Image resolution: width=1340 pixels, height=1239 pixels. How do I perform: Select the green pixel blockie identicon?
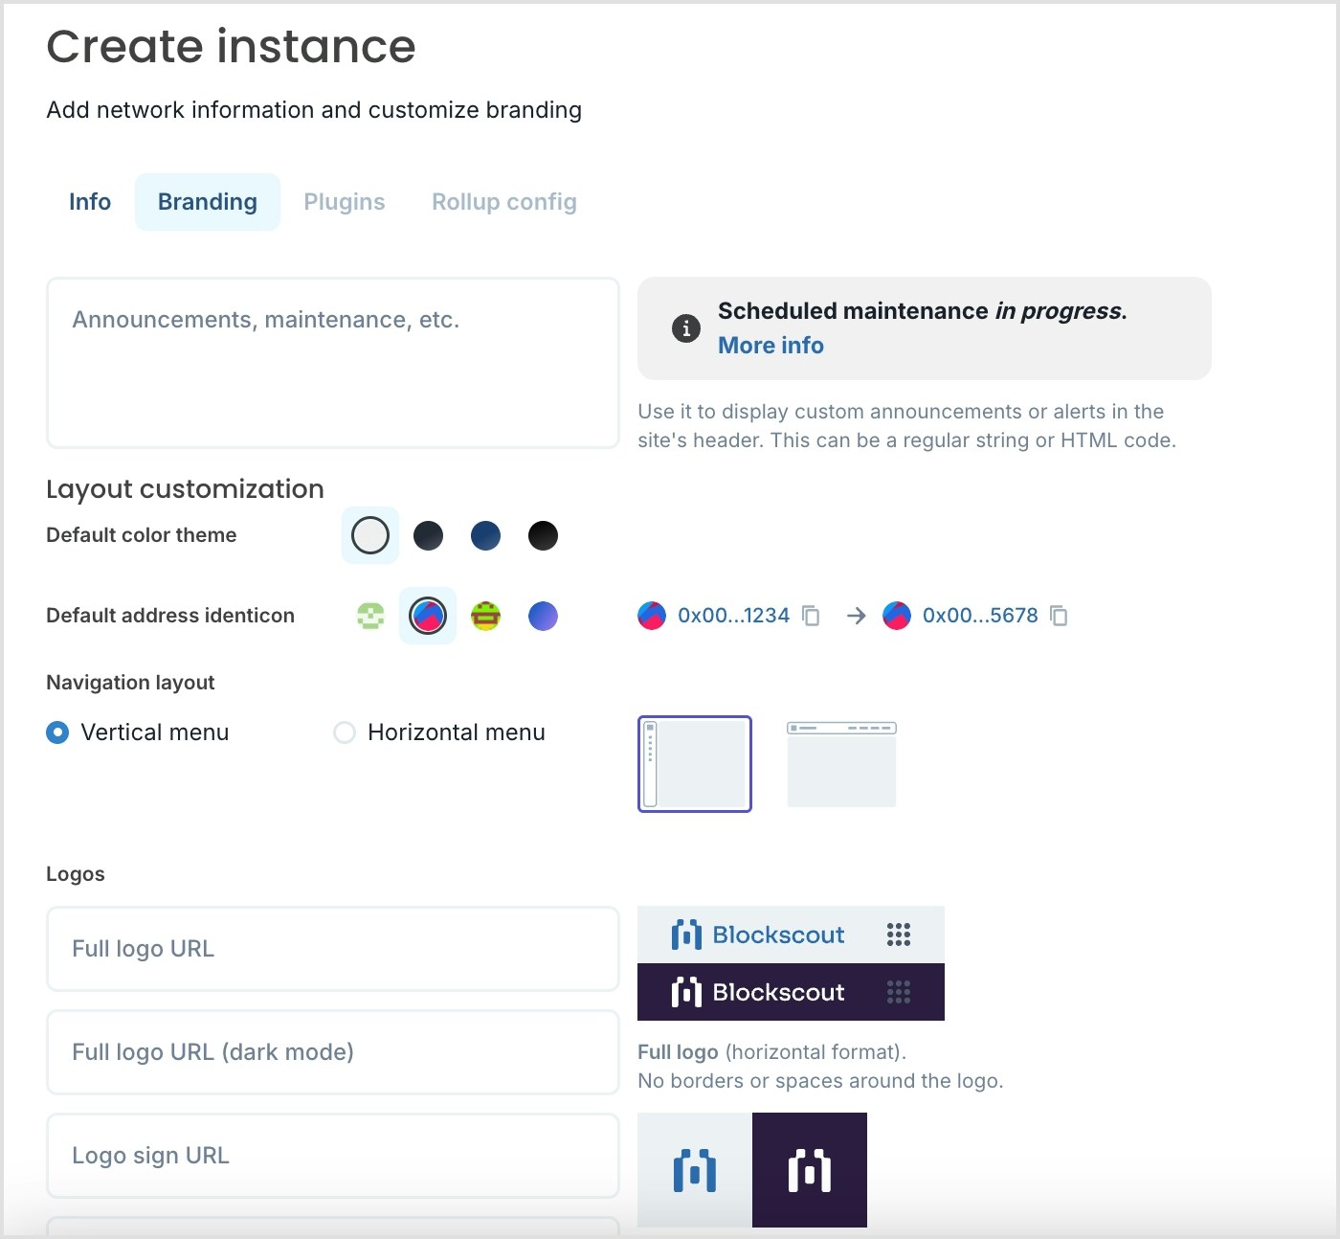pos(370,616)
